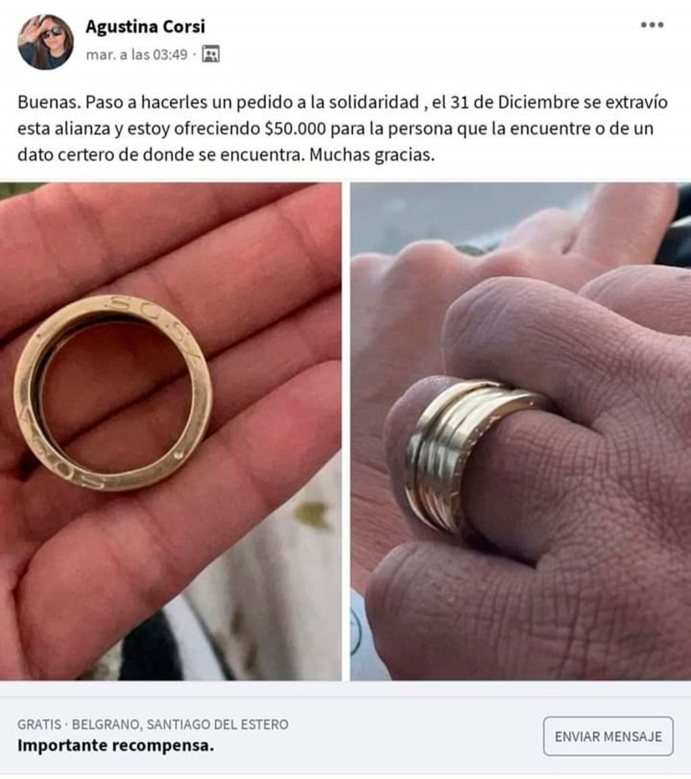Viewport: 691px width, 779px height.
Task: Click the Agustina Corsi name link
Action: tap(145, 27)
